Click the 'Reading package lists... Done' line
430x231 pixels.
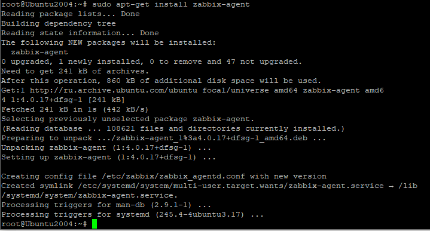[x=71, y=14]
